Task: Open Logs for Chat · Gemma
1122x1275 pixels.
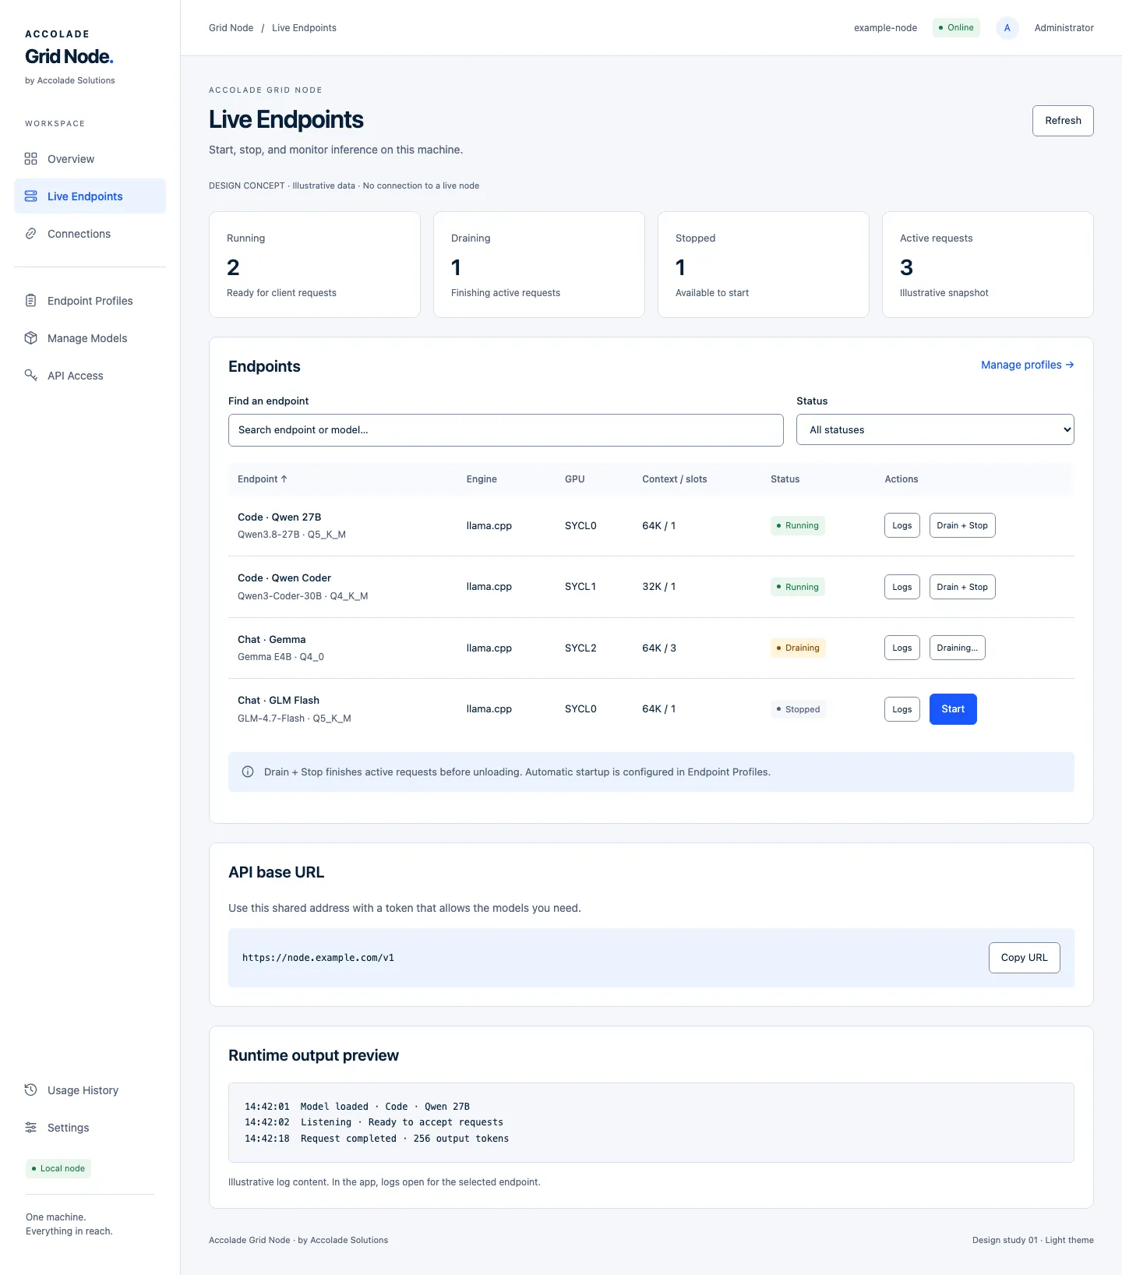Action: (902, 648)
